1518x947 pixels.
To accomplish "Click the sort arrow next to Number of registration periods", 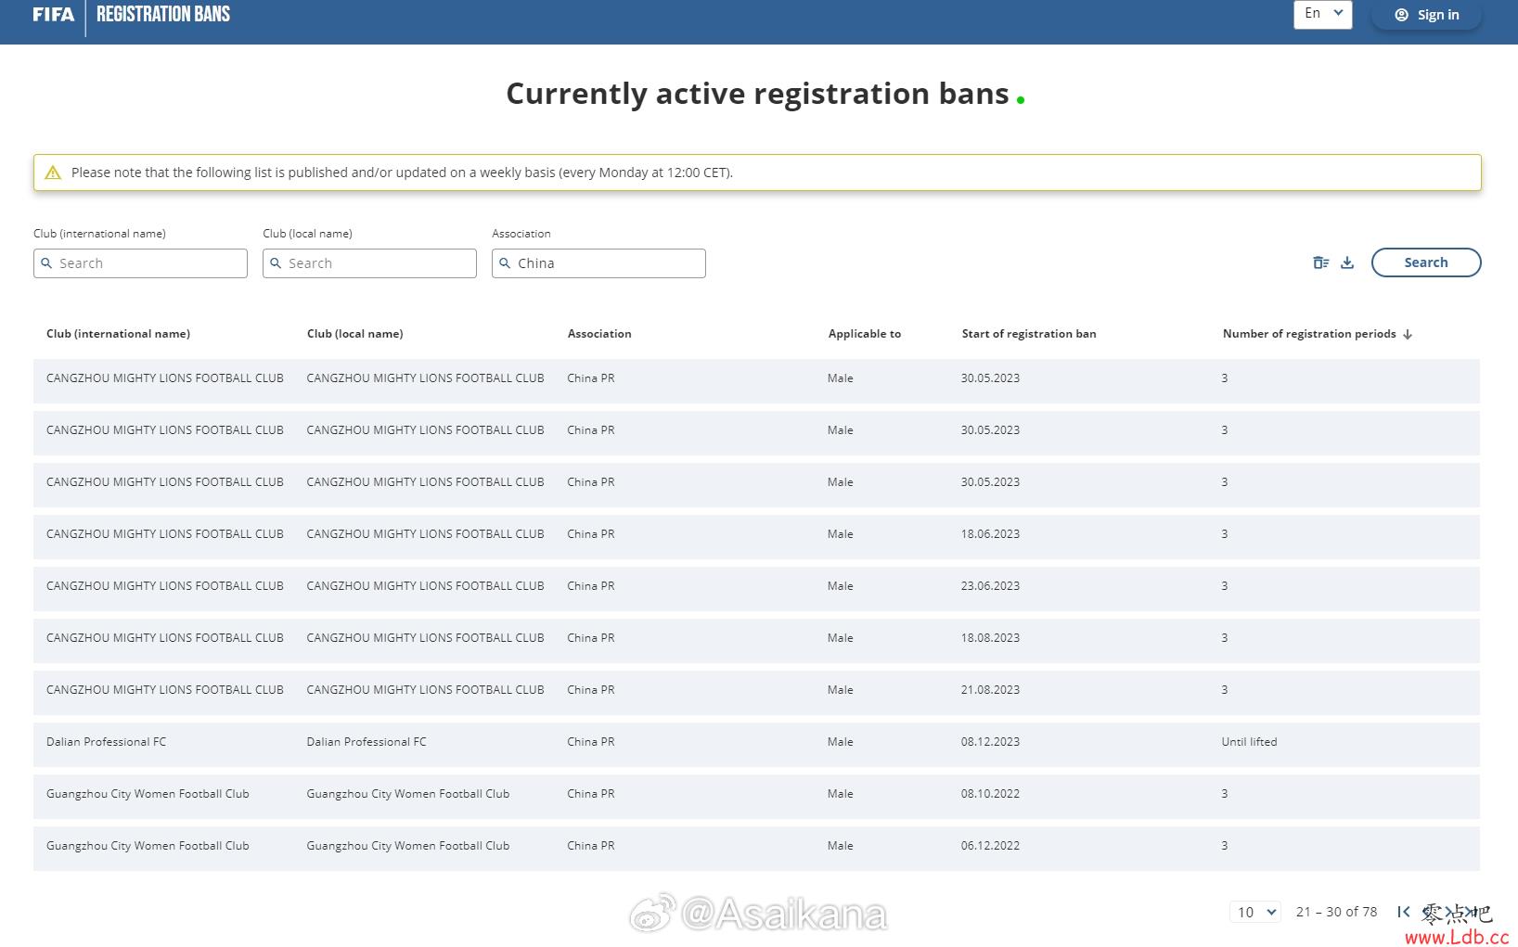I will point(1408,334).
